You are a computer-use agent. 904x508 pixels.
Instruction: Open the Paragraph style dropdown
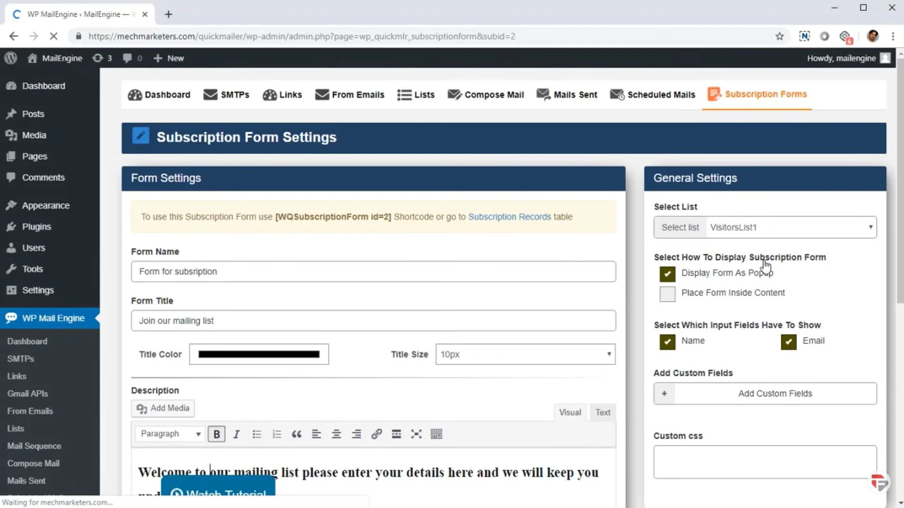pos(169,434)
